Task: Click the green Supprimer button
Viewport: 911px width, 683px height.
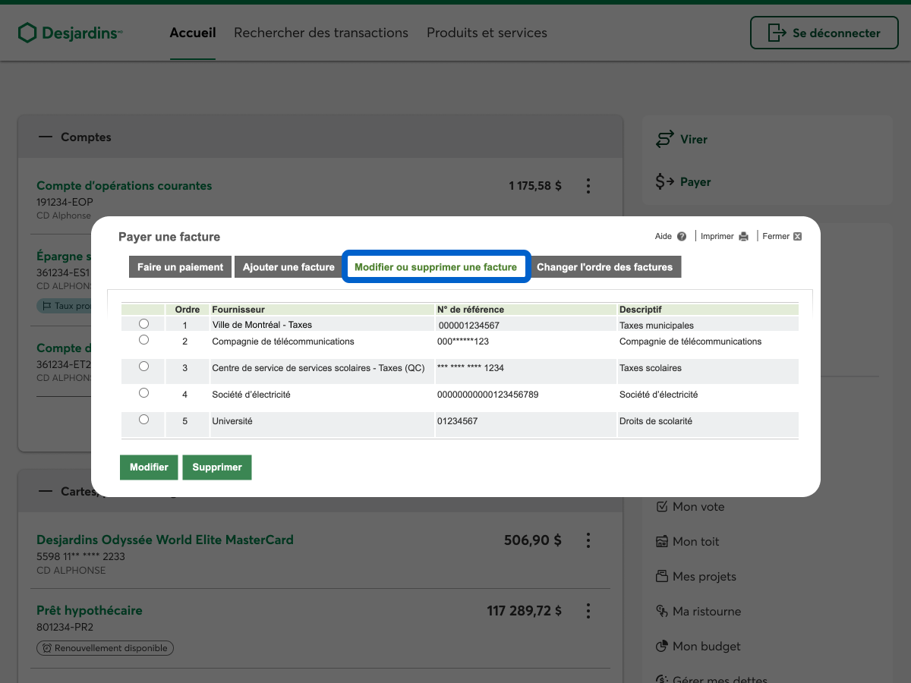Action: tap(217, 467)
